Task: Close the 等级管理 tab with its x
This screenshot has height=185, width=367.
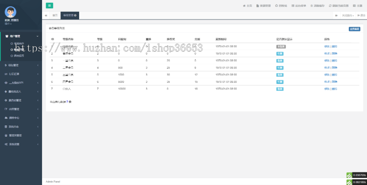Action: coord(75,15)
